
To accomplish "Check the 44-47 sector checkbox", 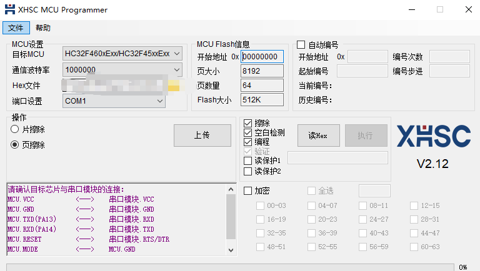I will pos(414,233).
